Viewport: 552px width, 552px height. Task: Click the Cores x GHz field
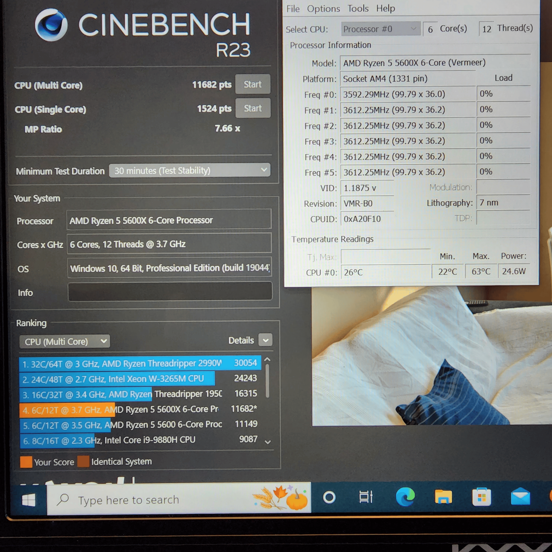tap(169, 244)
